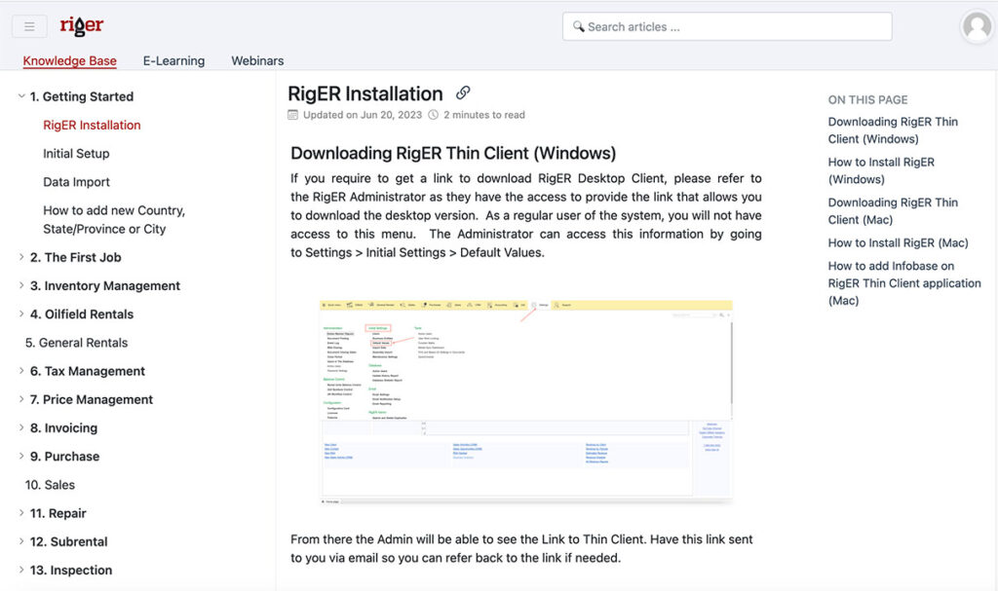Enlarge the Settings menu screenshot image
The image size is (998, 591).
click(526, 401)
